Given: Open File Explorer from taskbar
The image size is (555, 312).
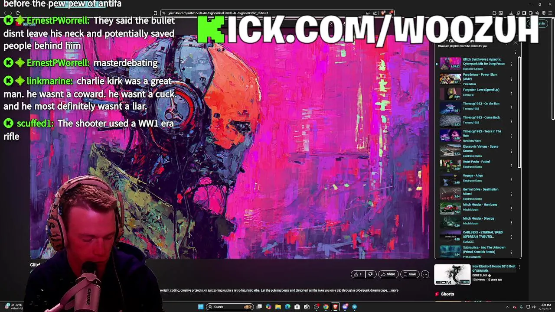Looking at the screenshot, I should (x=278, y=307).
